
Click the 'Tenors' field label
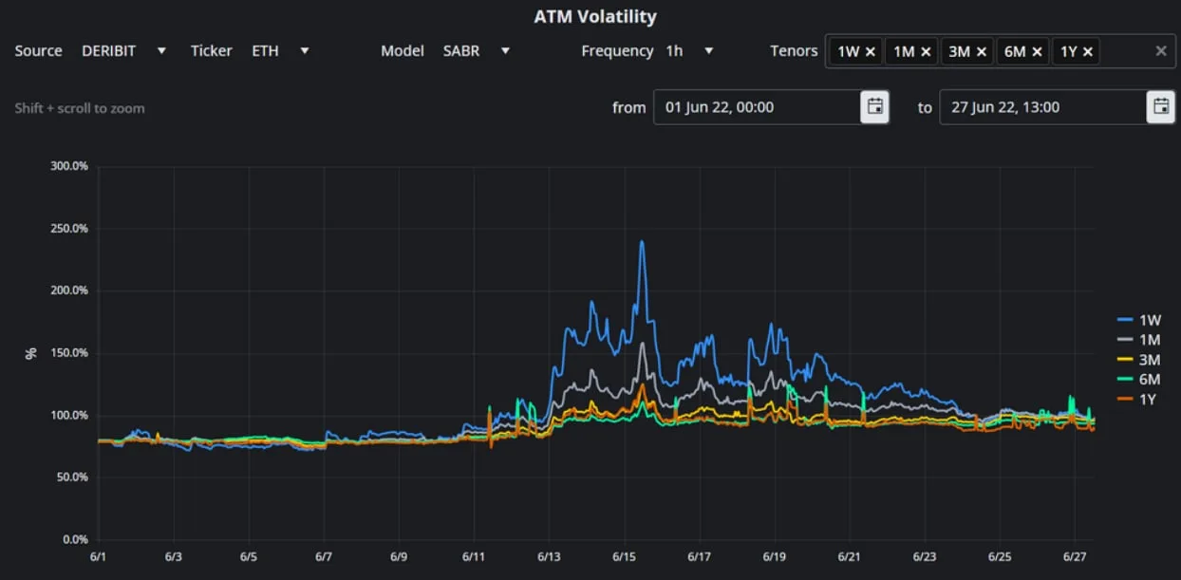point(794,51)
